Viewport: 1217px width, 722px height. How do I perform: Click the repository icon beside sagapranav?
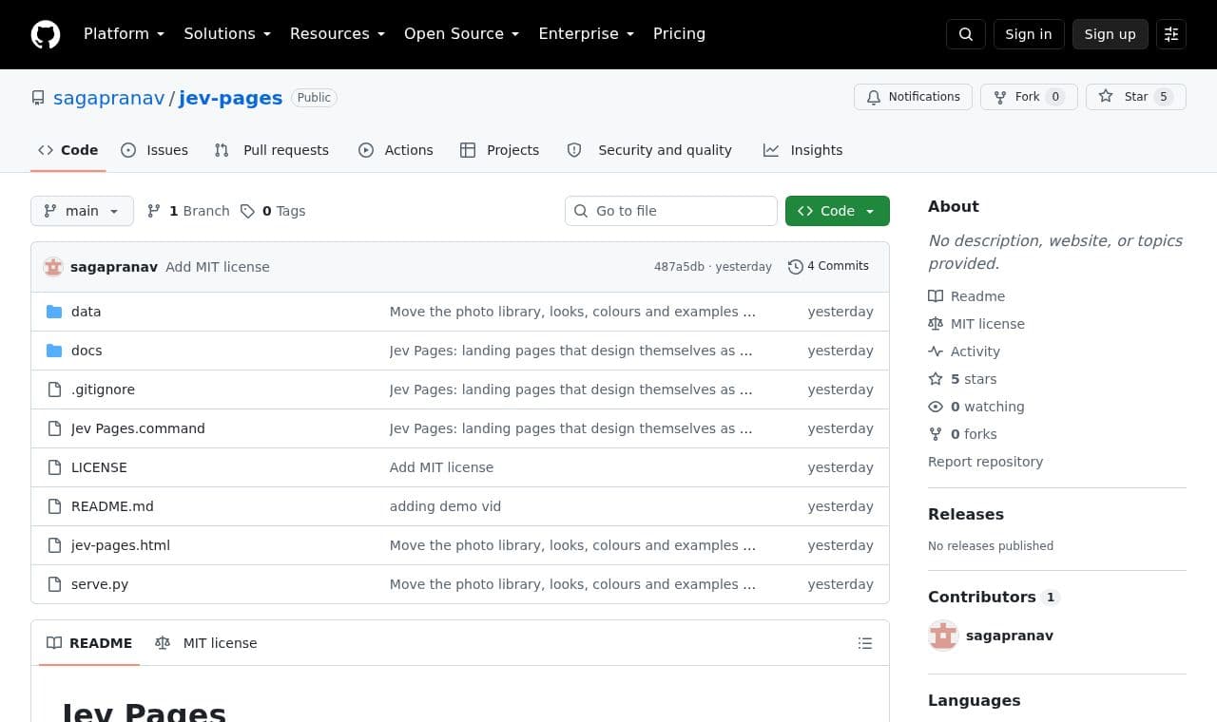38,98
